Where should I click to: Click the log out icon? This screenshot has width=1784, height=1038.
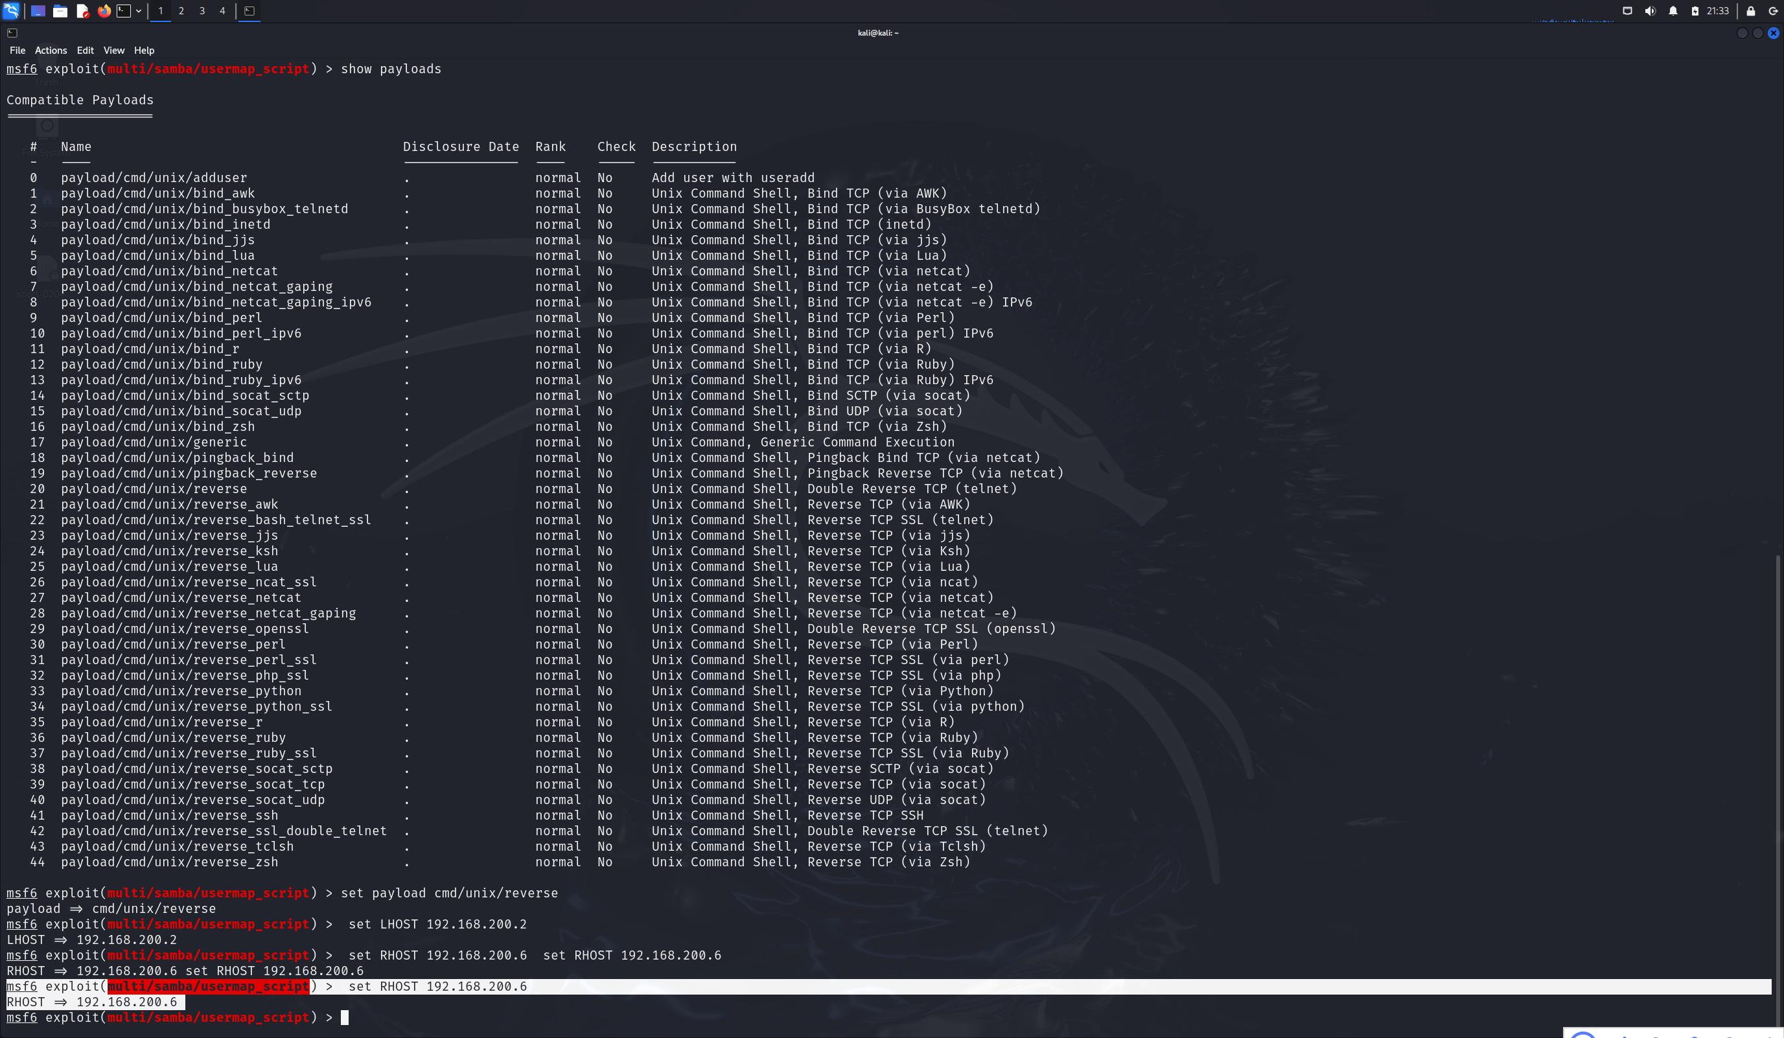(x=1774, y=10)
